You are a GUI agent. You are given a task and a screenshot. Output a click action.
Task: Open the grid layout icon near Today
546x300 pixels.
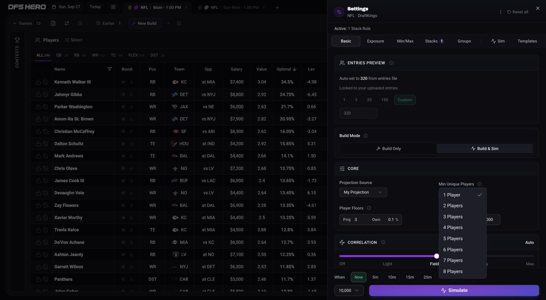tap(113, 7)
